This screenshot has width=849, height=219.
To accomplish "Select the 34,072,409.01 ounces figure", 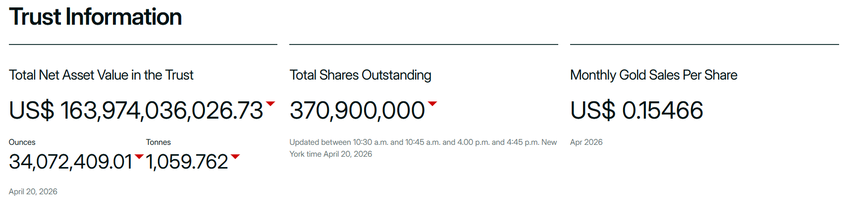I will [71, 162].
